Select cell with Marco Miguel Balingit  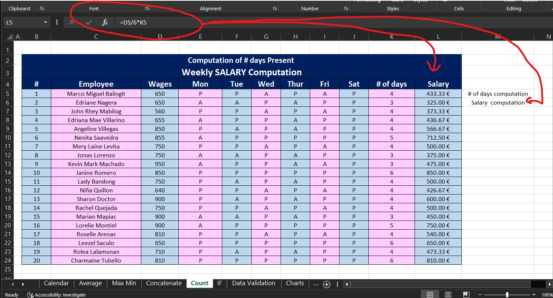(96, 94)
